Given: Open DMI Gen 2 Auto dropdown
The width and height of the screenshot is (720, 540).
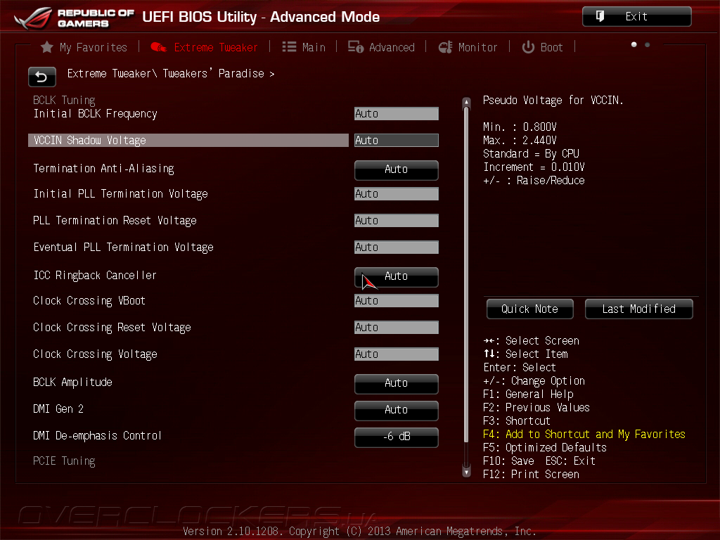Looking at the screenshot, I should pos(397,411).
